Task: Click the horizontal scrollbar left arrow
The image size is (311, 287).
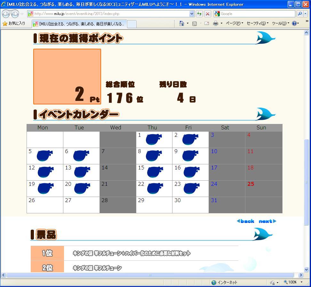Action: pyautogui.click(x=3, y=275)
